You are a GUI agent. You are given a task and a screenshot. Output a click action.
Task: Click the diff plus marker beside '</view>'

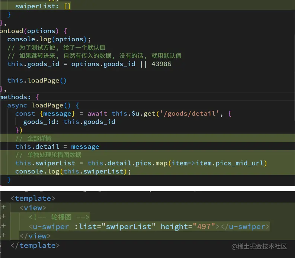[3, 235]
